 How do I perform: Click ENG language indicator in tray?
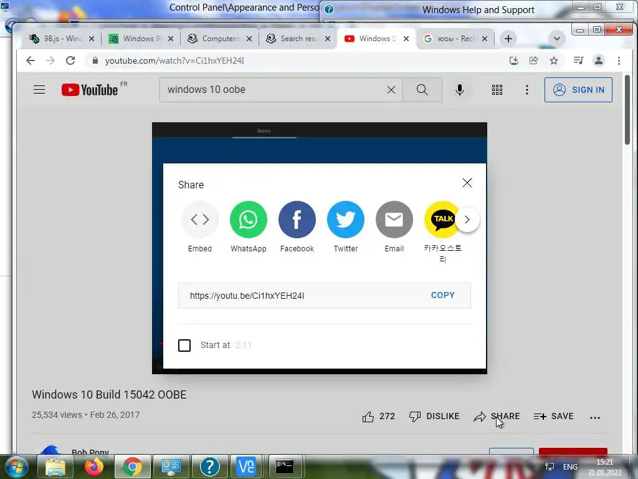coord(570,467)
